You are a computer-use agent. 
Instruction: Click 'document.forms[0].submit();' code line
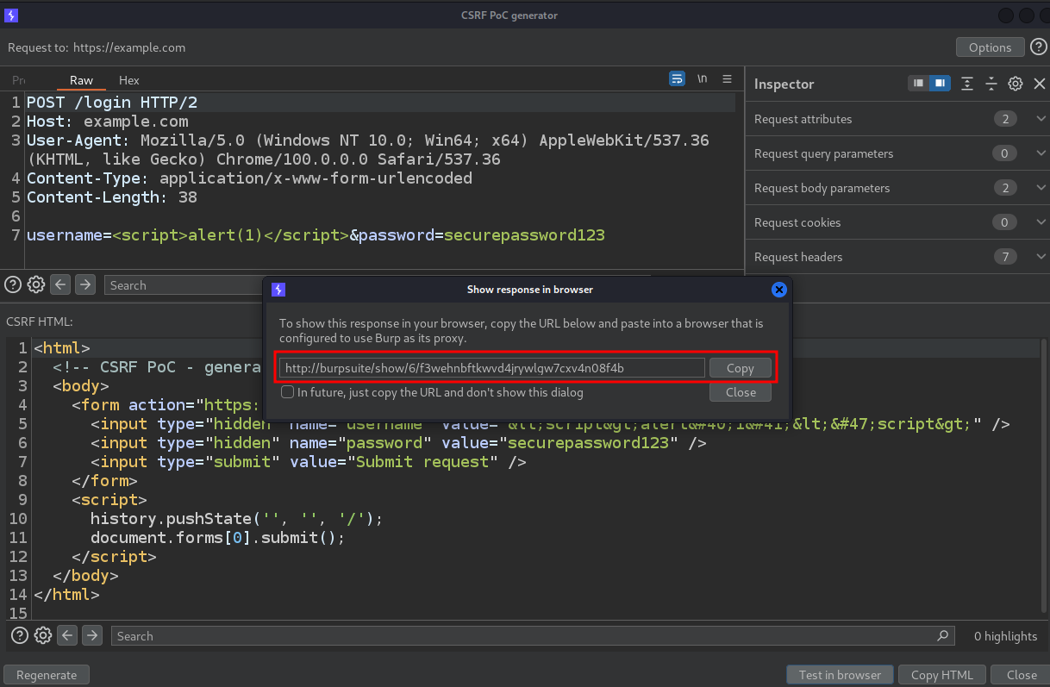217,538
